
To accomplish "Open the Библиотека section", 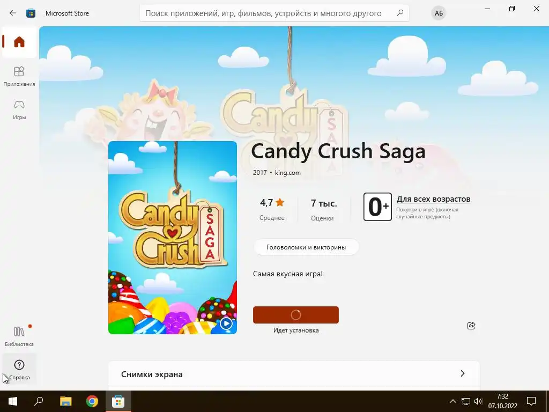I will coord(19,336).
